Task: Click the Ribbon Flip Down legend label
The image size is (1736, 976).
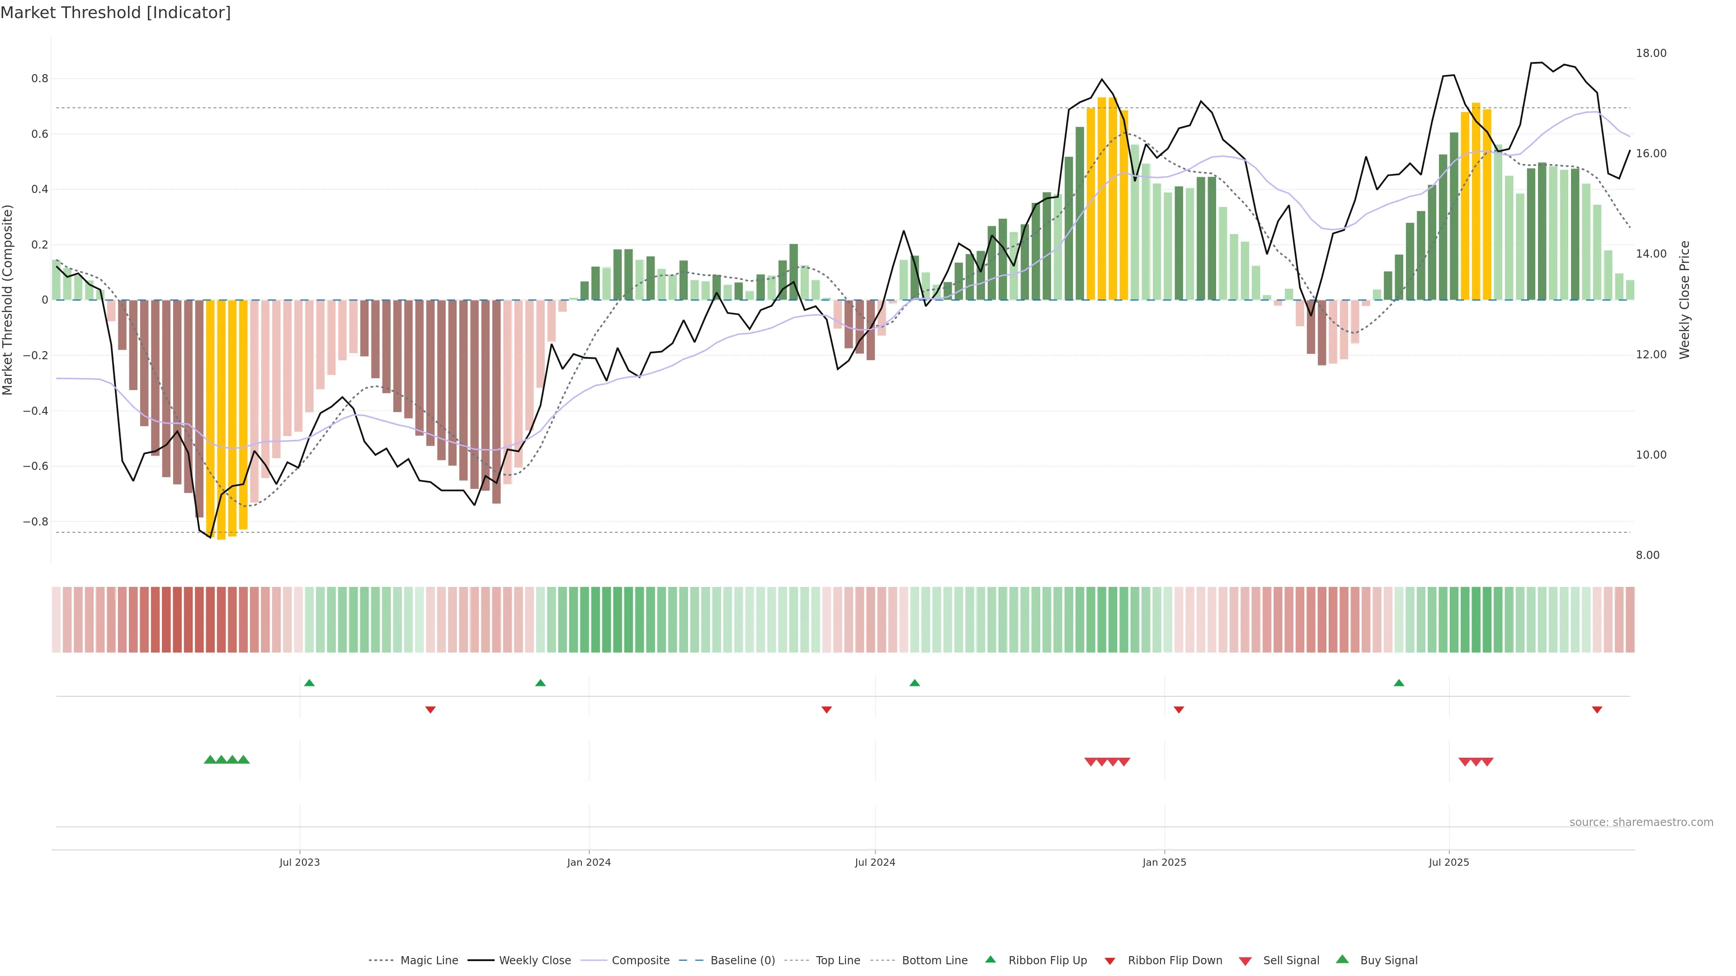Action: point(1175,961)
